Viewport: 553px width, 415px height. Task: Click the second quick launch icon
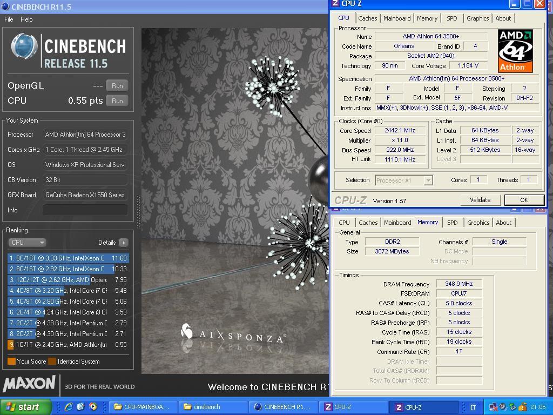click(x=81, y=407)
